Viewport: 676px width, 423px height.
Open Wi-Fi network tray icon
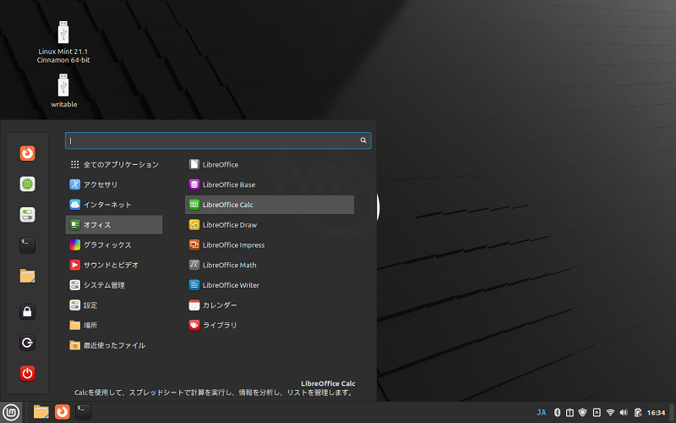pos(610,413)
